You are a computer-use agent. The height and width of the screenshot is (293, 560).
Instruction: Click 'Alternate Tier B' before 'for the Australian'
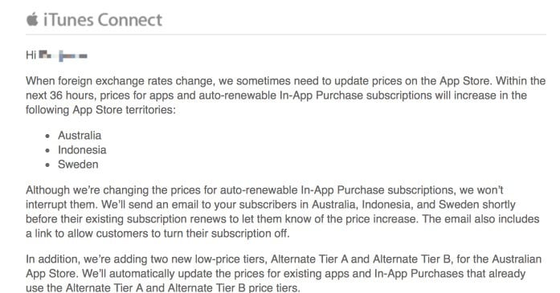coord(412,259)
